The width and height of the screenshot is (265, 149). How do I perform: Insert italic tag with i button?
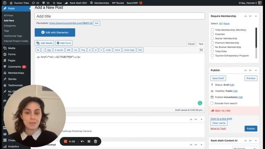tap(43, 50)
